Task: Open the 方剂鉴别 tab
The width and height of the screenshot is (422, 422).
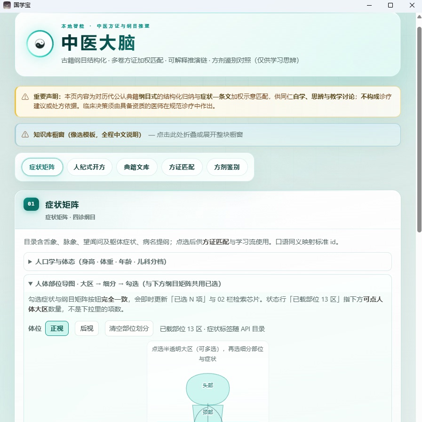Action: click(227, 167)
